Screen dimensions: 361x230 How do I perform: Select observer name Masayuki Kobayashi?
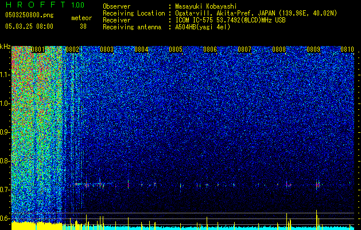[206, 7]
